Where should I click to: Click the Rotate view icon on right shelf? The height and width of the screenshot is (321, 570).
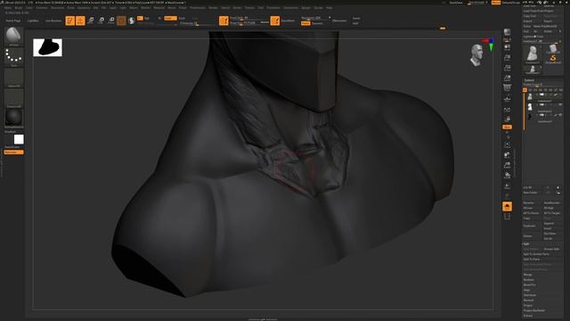(x=507, y=176)
